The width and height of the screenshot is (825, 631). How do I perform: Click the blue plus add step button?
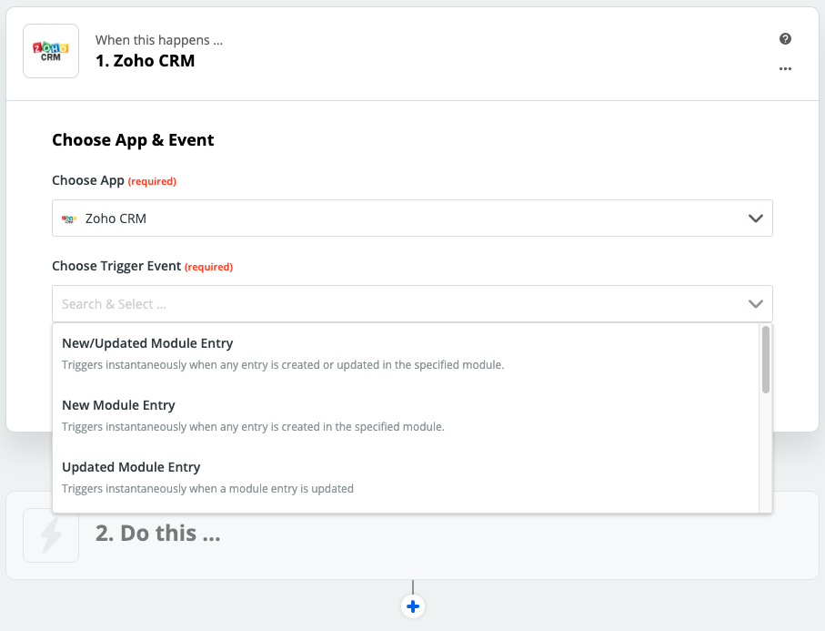tap(413, 606)
